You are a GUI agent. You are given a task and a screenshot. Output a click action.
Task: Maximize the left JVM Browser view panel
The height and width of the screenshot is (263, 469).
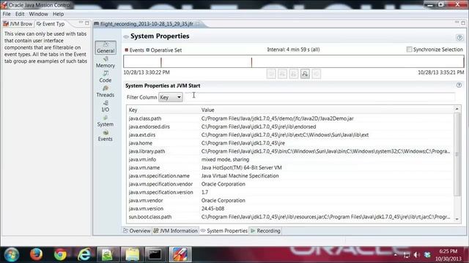[x=87, y=23]
